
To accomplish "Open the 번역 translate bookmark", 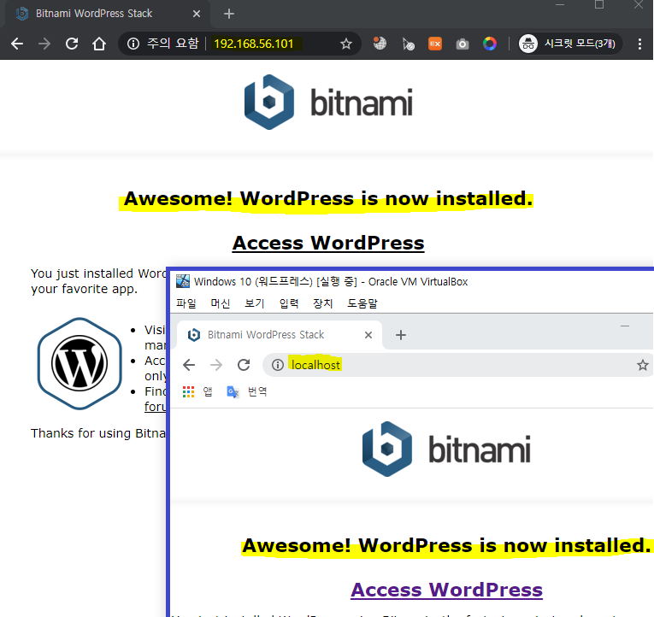I will click(247, 391).
